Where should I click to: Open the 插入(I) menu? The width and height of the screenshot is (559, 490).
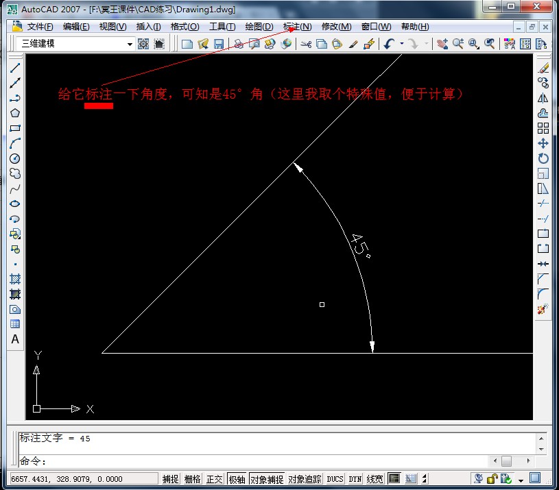click(148, 27)
